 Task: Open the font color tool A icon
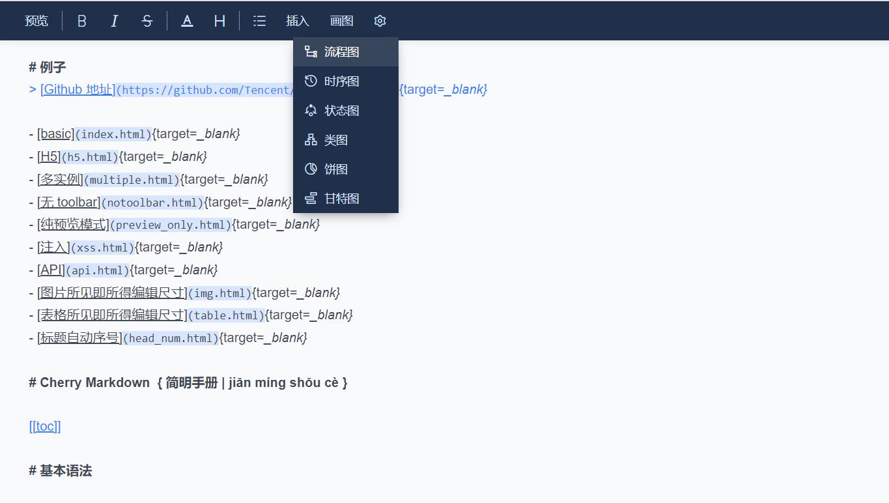click(187, 20)
